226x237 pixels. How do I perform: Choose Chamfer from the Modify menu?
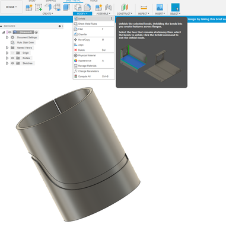click(94, 34)
